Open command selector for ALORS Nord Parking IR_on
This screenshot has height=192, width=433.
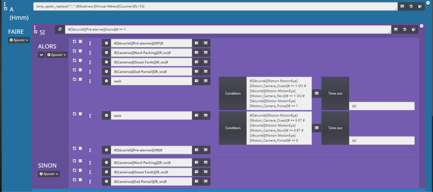pyautogui.click(x=206, y=52)
